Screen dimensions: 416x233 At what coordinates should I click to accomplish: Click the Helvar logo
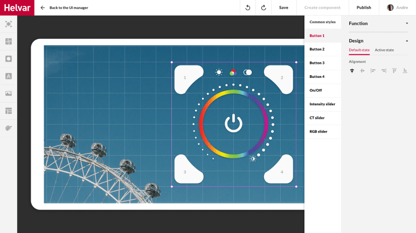(17, 8)
